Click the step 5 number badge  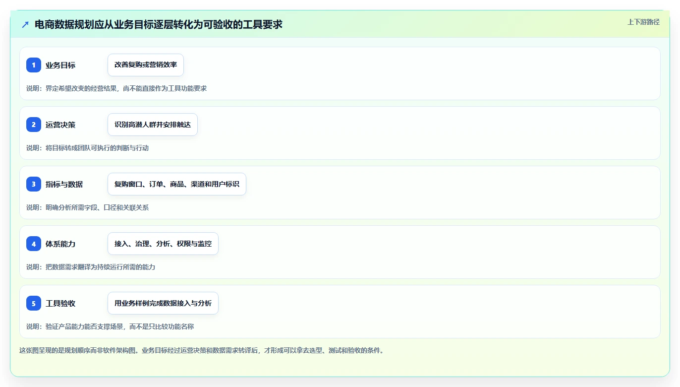click(x=34, y=303)
